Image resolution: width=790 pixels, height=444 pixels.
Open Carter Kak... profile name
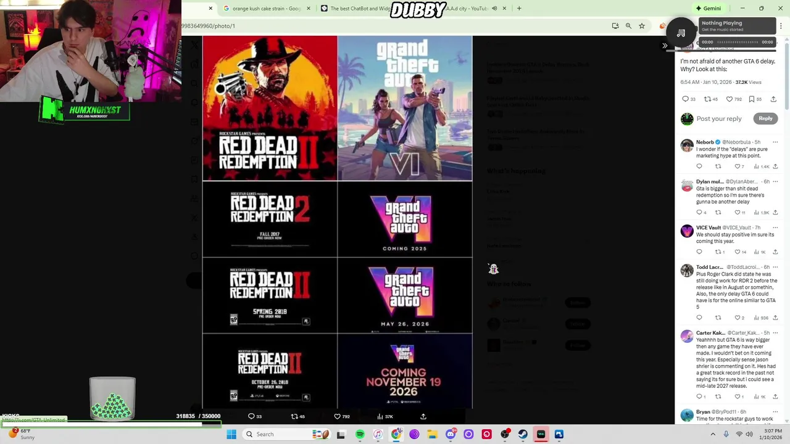pyautogui.click(x=710, y=333)
